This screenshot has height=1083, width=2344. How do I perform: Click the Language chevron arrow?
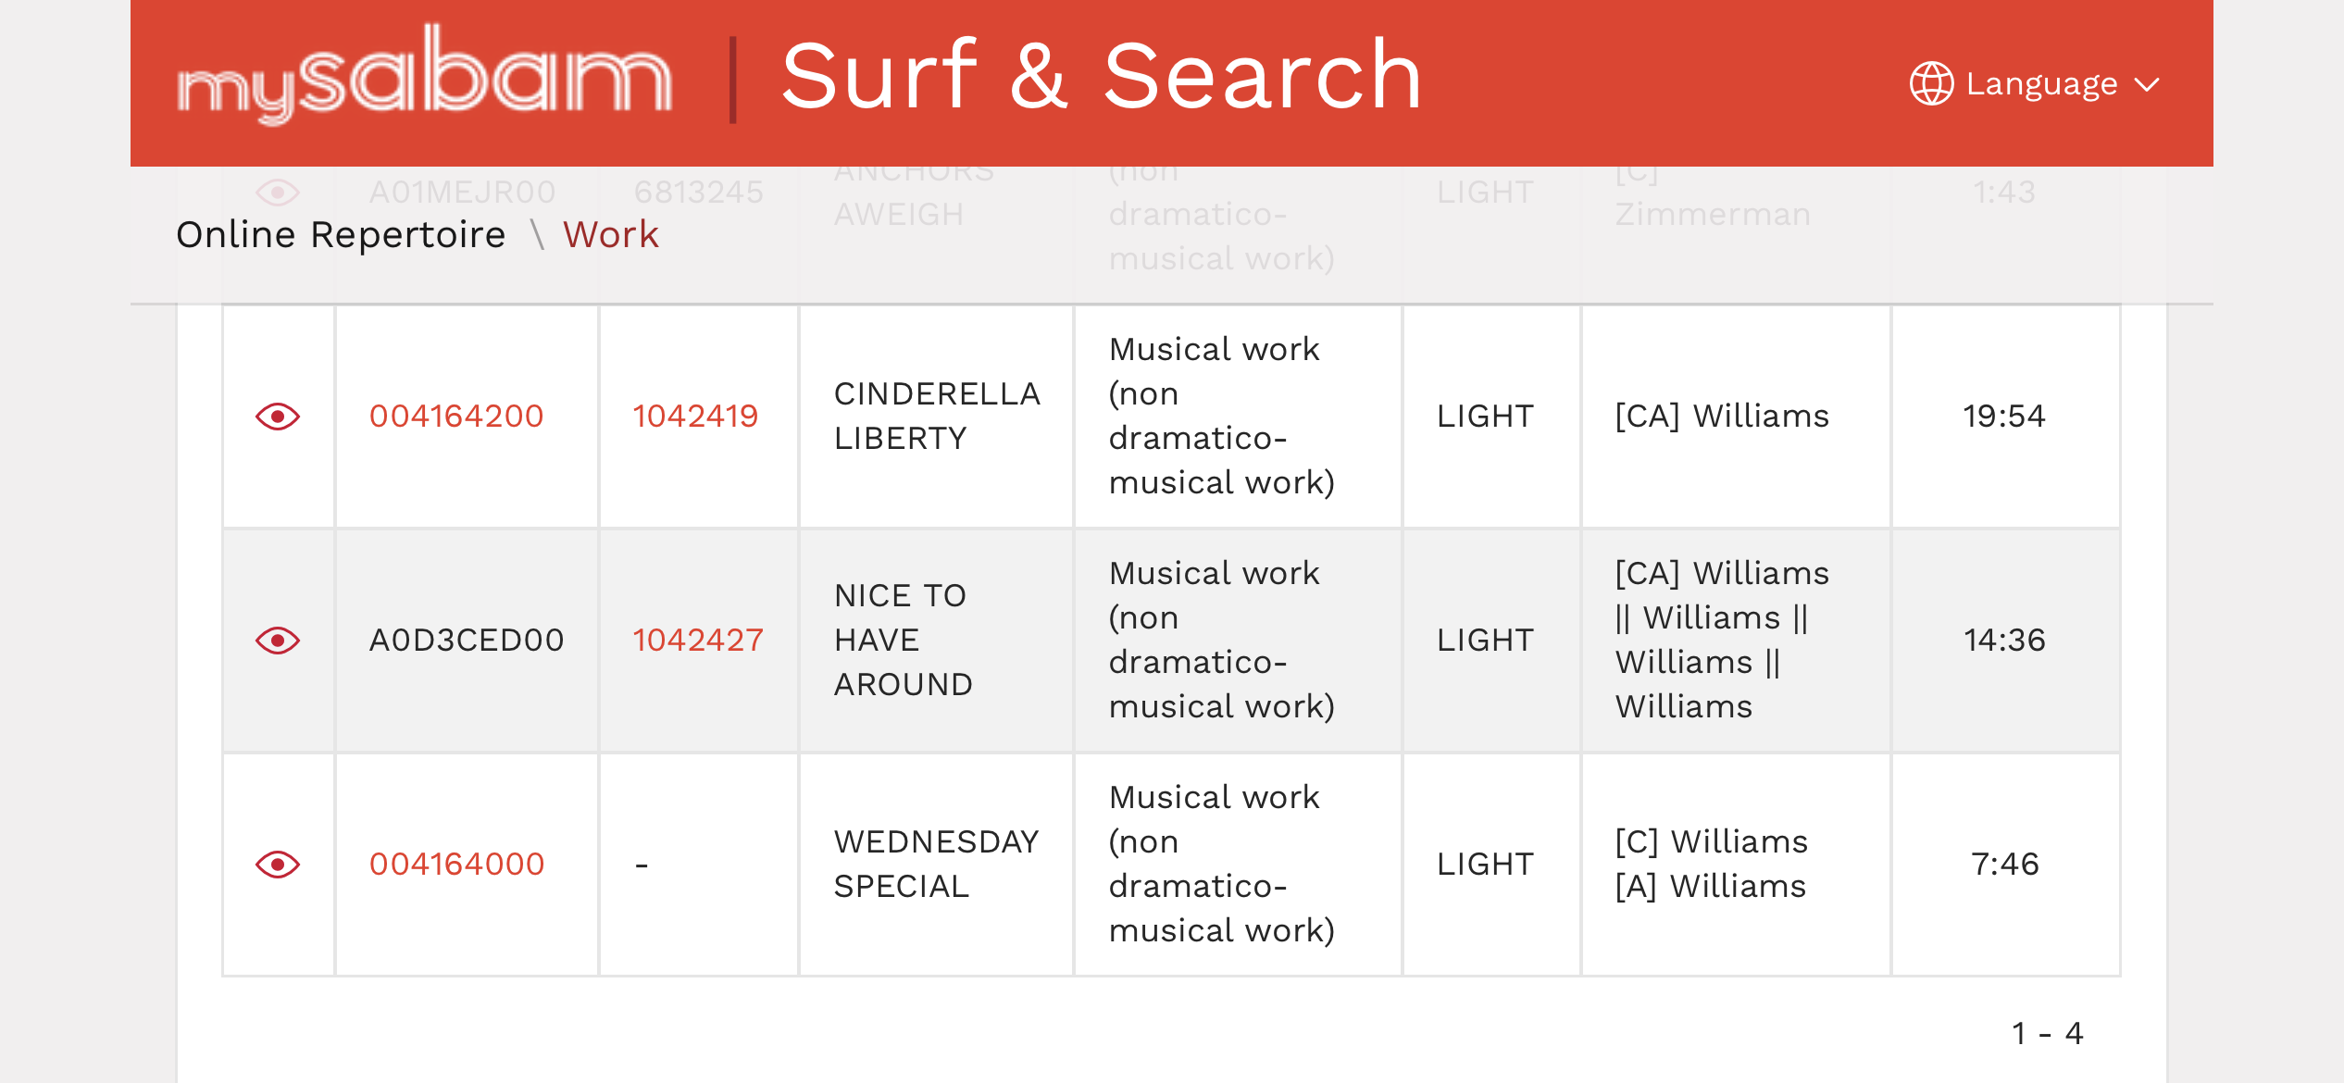2147,85
